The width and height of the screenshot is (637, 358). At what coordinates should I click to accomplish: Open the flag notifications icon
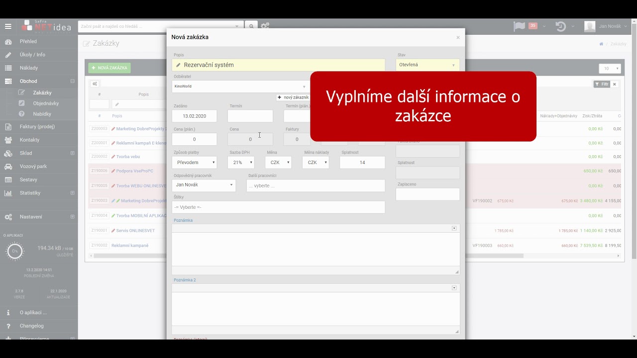519,26
